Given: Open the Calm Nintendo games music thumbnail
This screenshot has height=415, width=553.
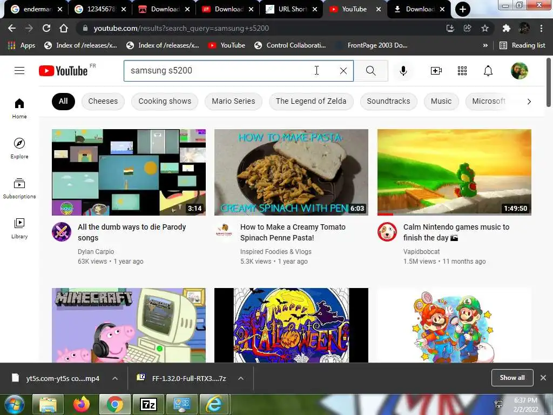Looking at the screenshot, I should [454, 172].
